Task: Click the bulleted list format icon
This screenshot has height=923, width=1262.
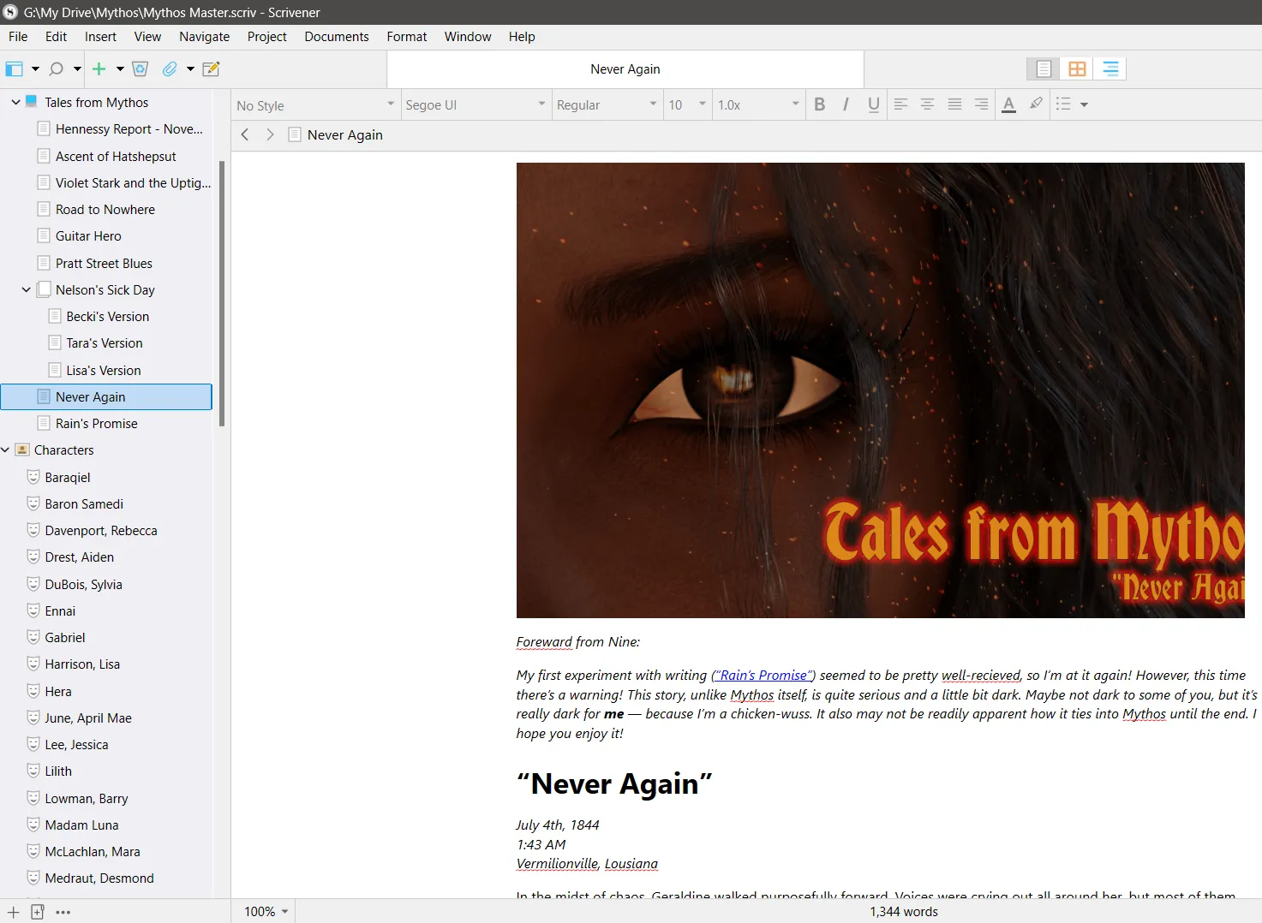Action: point(1063,104)
